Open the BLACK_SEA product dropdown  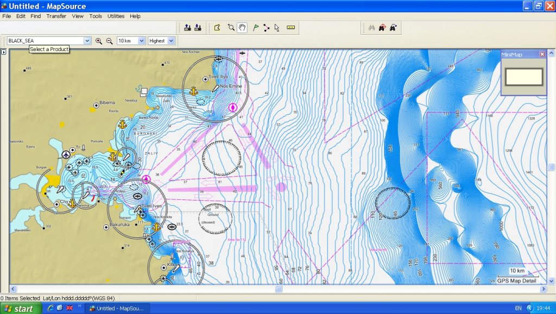pyautogui.click(x=87, y=41)
